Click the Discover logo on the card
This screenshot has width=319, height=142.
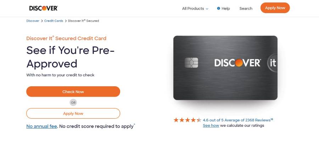click(237, 63)
